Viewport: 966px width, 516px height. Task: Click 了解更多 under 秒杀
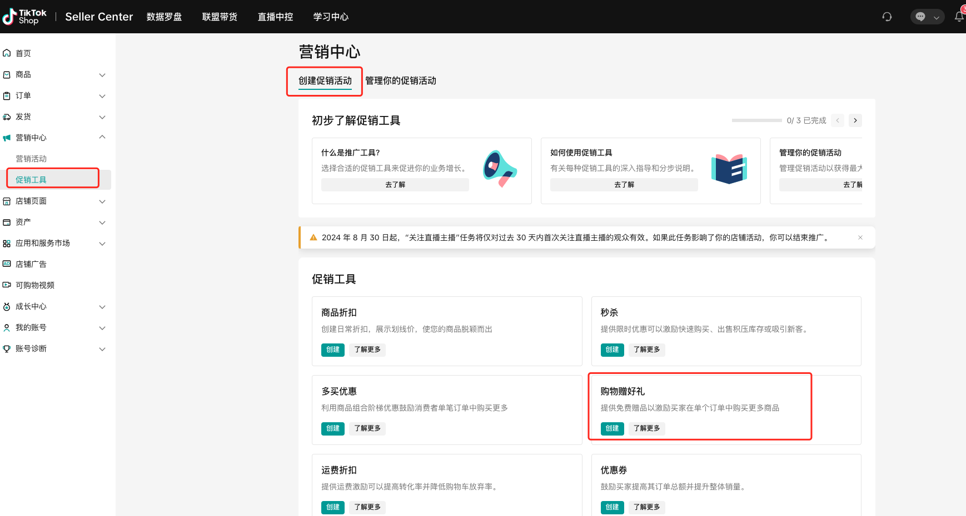646,350
